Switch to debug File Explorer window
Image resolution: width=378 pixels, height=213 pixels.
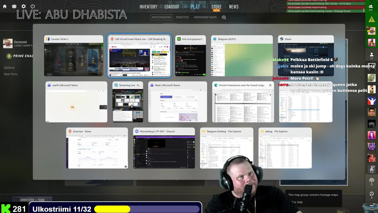tap(285, 148)
